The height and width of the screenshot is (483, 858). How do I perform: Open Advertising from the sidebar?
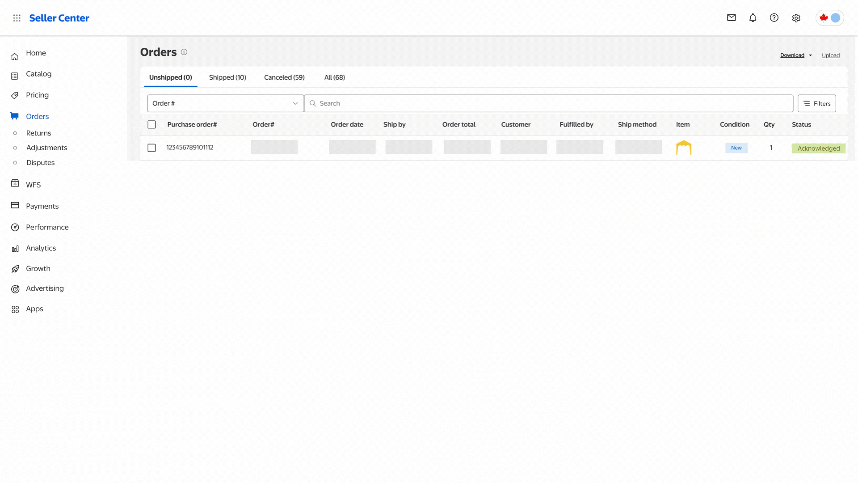[45, 288]
